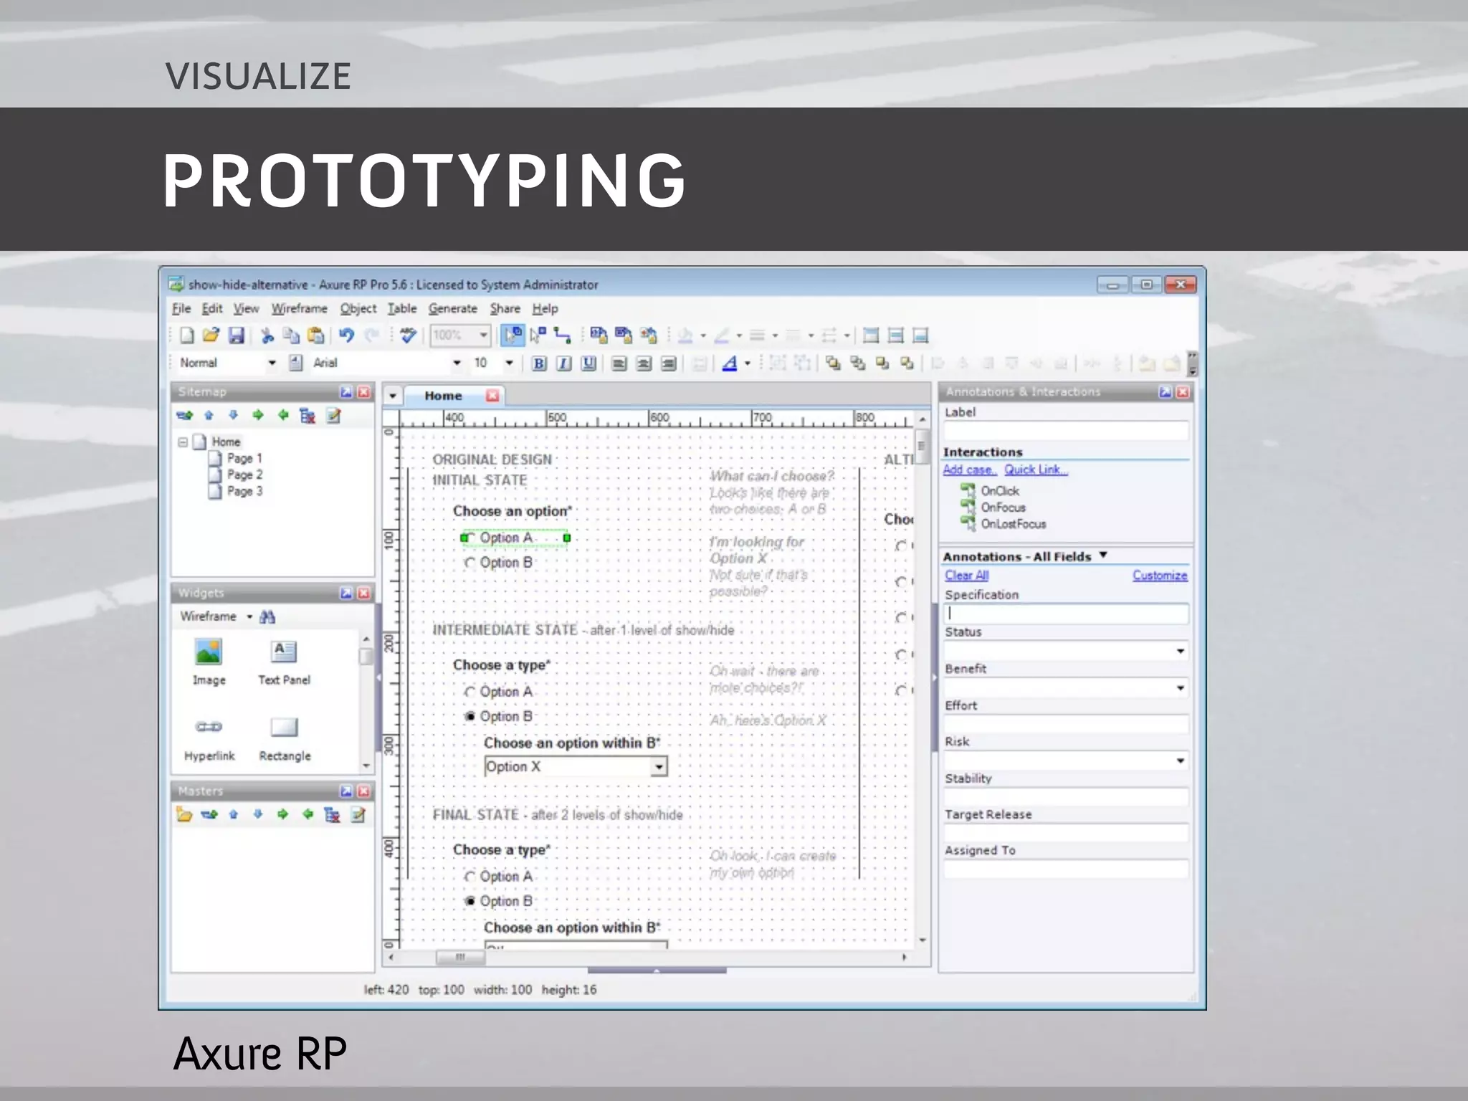Select Option A radio under Choose an option
Screen dimensions: 1468x1101
pos(470,538)
